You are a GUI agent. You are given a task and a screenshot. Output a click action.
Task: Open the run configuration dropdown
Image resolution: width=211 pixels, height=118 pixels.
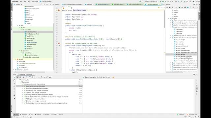pyautogui.click(x=150, y=1)
